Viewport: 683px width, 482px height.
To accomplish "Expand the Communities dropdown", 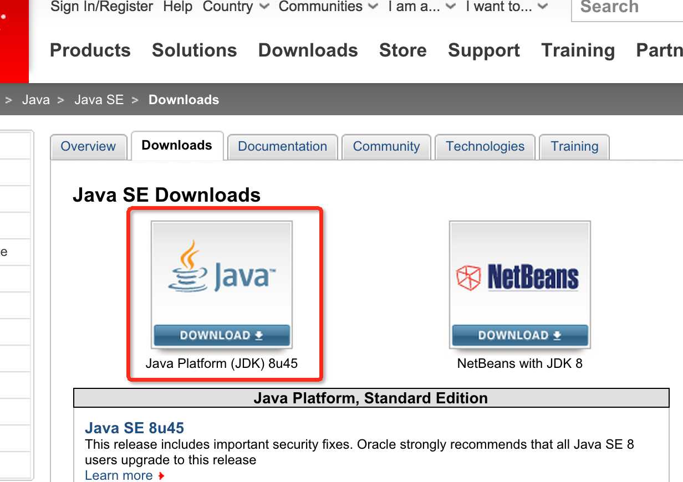I will click(329, 7).
